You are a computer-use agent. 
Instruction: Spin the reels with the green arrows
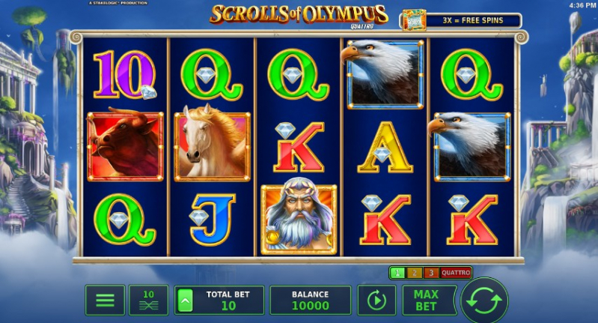pos(484,301)
